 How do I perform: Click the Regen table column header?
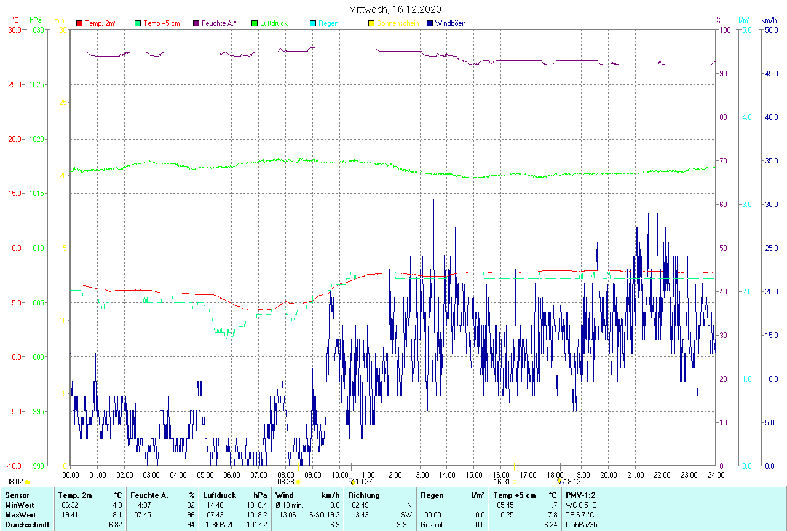click(x=432, y=495)
